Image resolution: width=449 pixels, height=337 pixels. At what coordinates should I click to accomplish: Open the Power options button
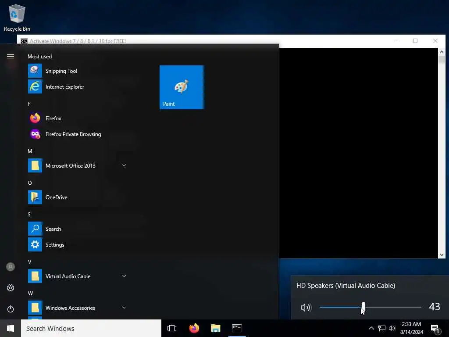coord(11,309)
